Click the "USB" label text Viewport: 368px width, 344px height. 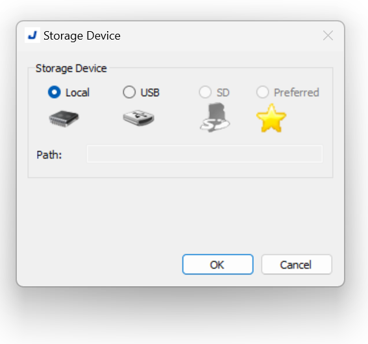[150, 92]
